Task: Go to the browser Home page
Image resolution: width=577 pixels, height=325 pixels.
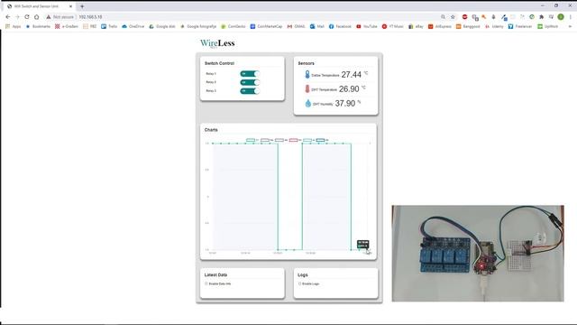Action: pyautogui.click(x=36, y=17)
